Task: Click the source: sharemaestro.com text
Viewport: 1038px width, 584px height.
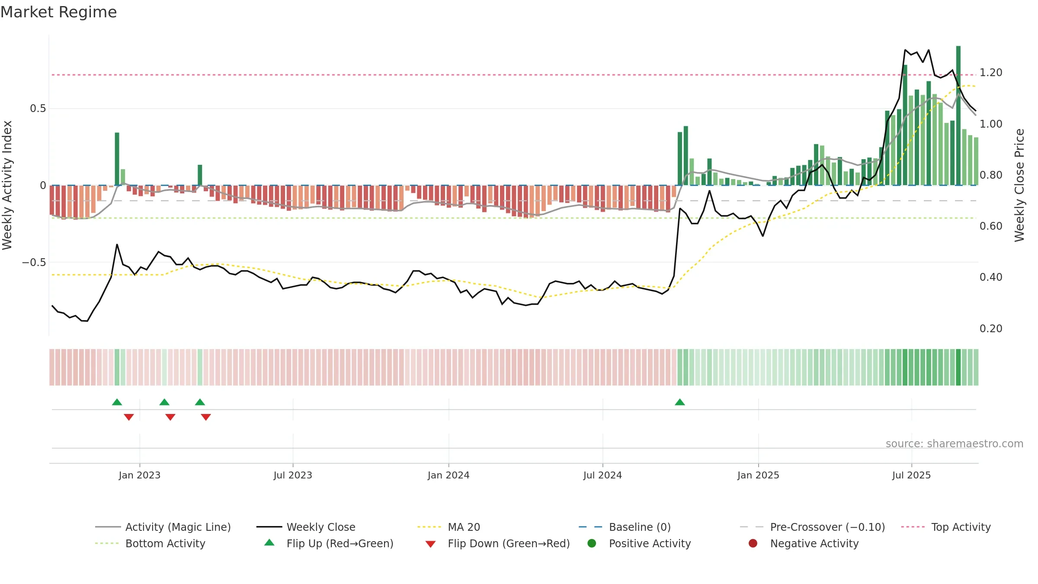Action: point(954,444)
